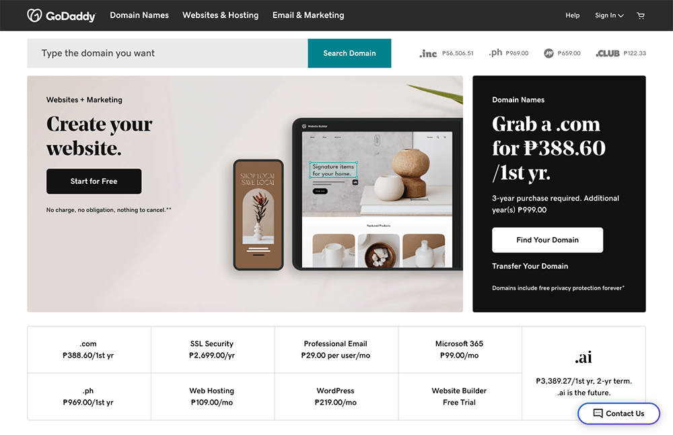Click the Search Domain button

click(x=349, y=53)
